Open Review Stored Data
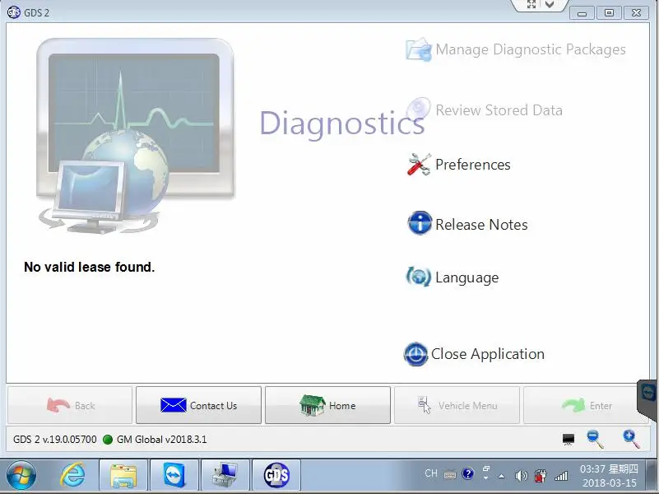 tap(484, 110)
